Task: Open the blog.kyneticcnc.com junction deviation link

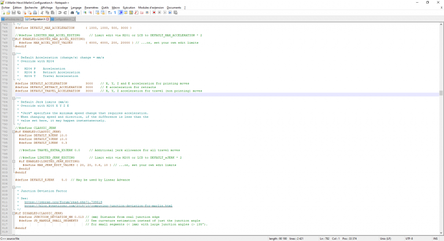Action: coord(98,206)
